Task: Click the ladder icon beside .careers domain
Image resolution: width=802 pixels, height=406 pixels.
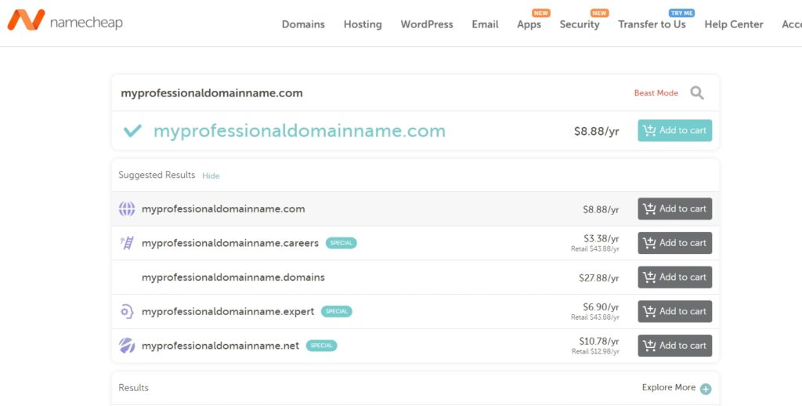Action: (x=127, y=243)
